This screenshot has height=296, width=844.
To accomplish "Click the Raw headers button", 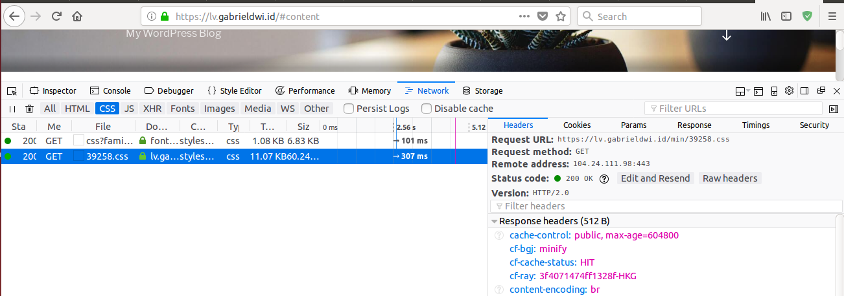I will tap(730, 178).
